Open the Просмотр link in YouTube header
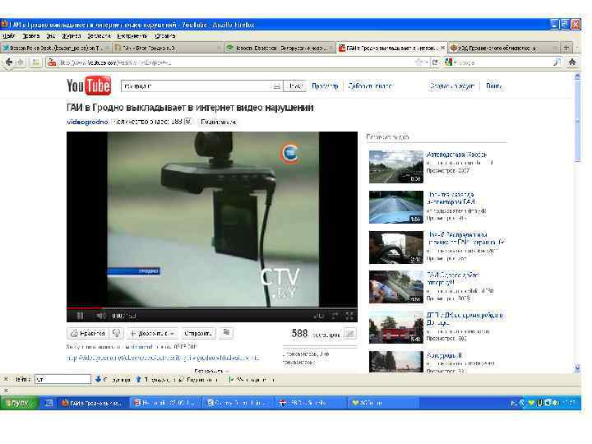 click(x=325, y=86)
